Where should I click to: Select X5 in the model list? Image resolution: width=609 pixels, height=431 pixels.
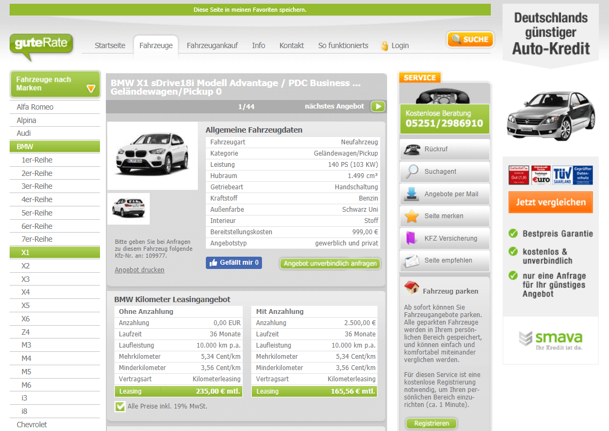point(55,305)
